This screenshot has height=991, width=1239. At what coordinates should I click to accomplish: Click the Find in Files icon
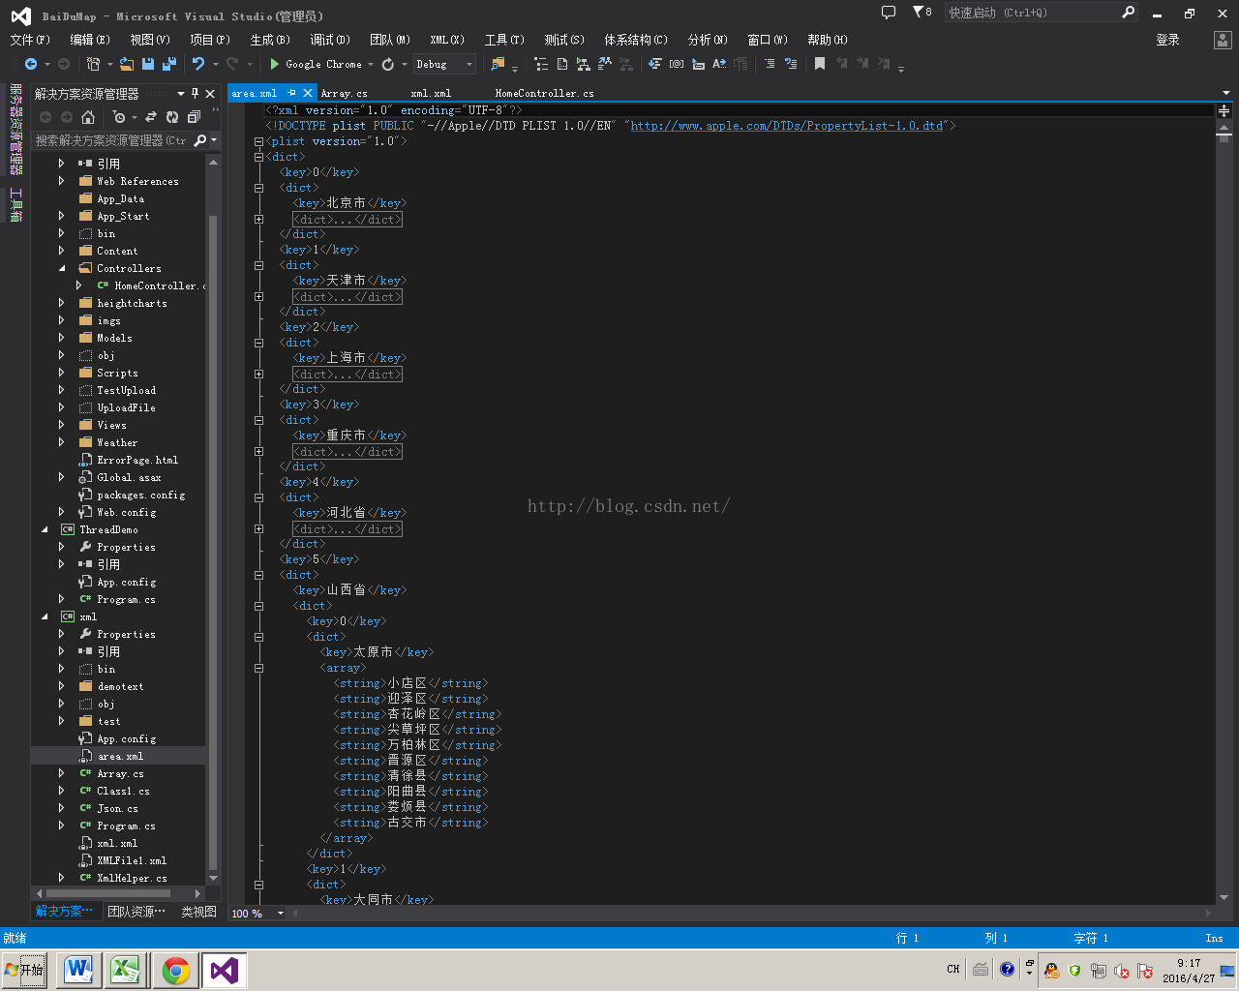498,64
